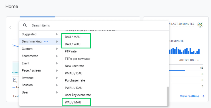Screen dimensions: 211x108
Task: Click the search magnifier icon
Action: click(x=25, y=25)
